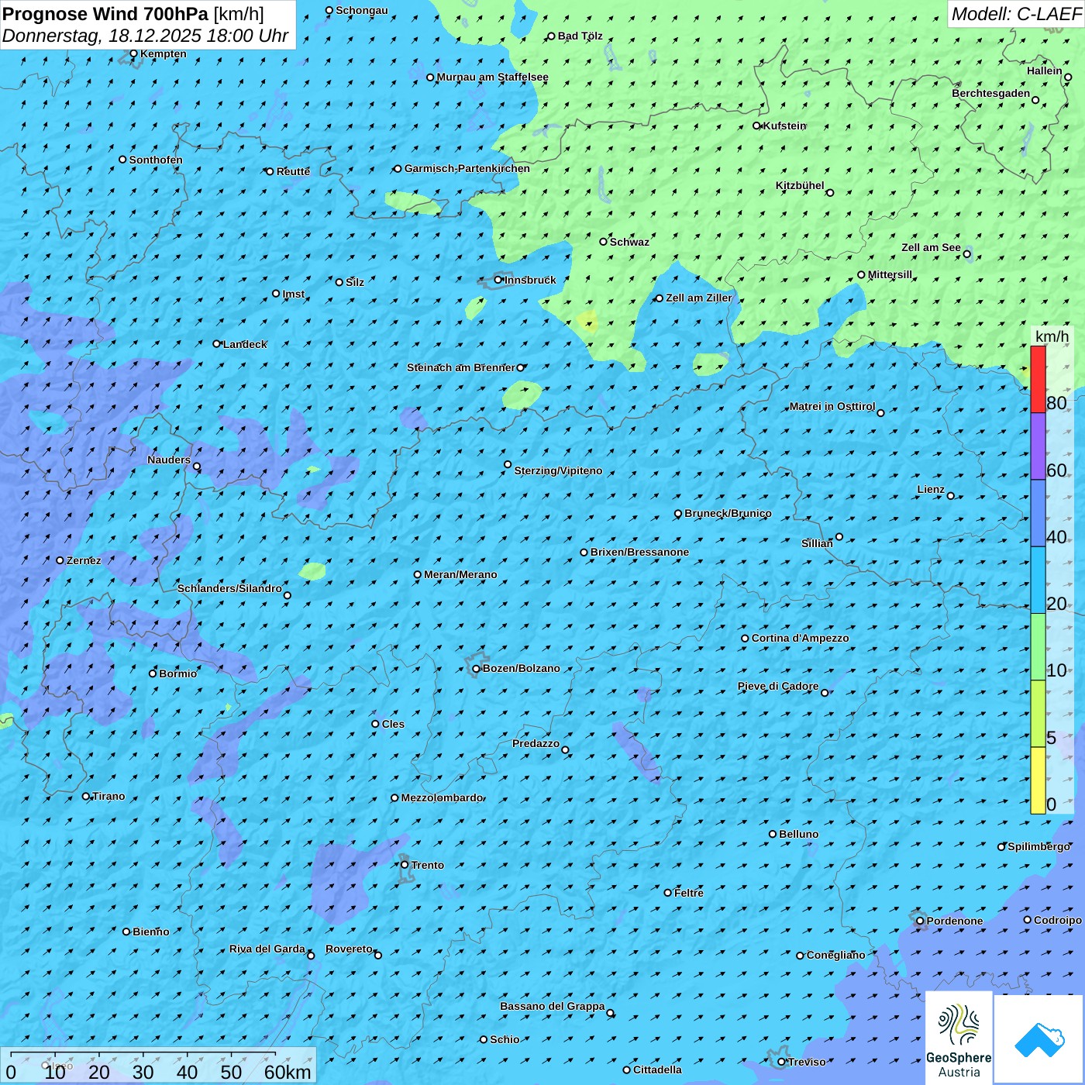Click the 'Prognose Wind 700hPa' title
The height and width of the screenshot is (1085, 1085).
pos(106,14)
